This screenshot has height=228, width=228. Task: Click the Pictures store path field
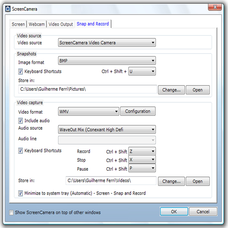(x=87, y=89)
